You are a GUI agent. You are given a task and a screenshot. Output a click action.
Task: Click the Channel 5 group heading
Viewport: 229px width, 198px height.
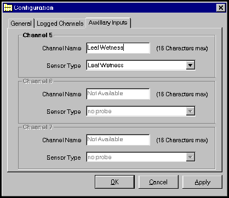(x=38, y=35)
